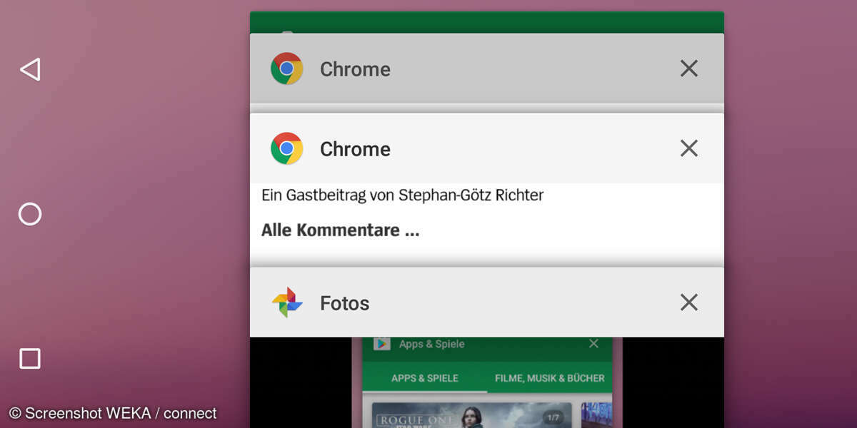
Task: Tap the square recent apps button
Action: (x=30, y=358)
